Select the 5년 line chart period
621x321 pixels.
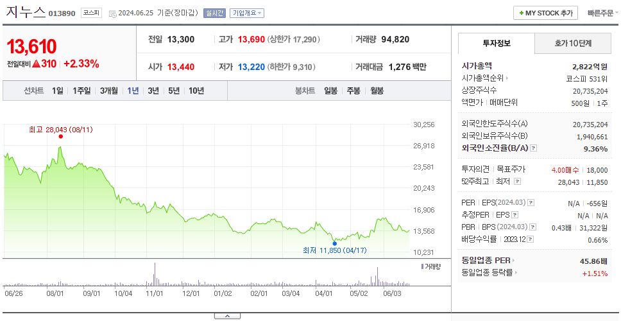pyautogui.click(x=174, y=91)
